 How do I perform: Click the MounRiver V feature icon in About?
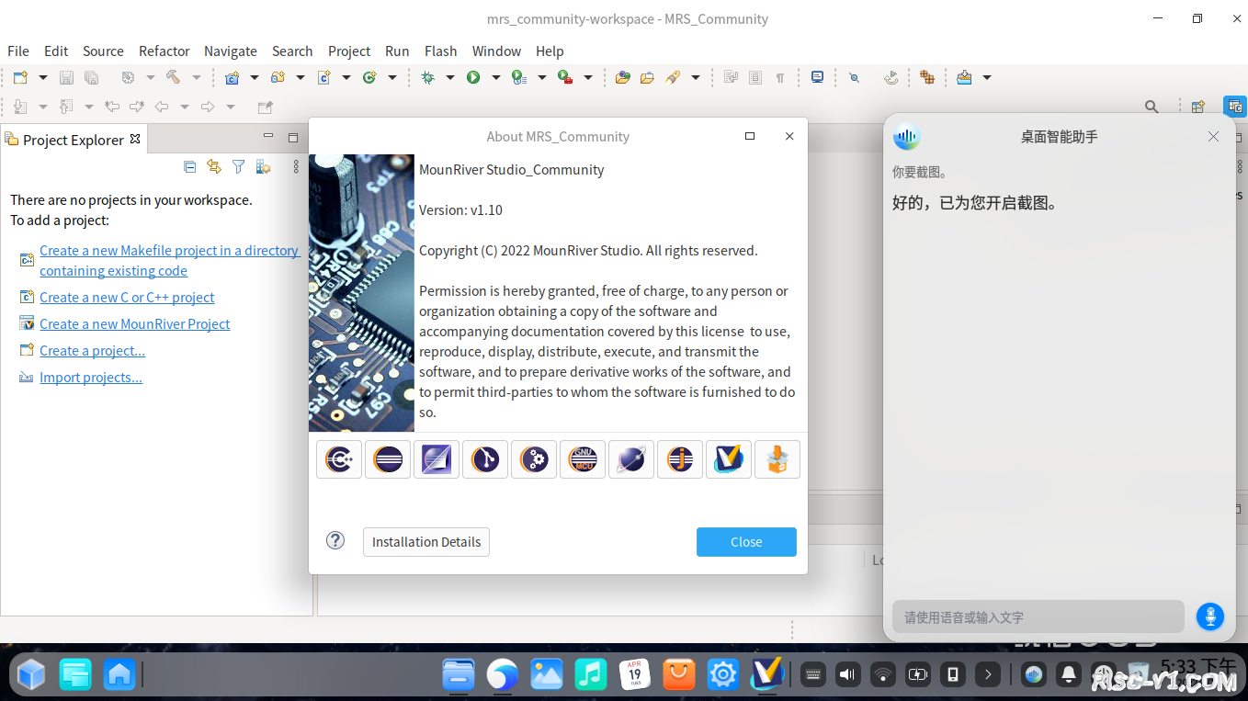729,458
